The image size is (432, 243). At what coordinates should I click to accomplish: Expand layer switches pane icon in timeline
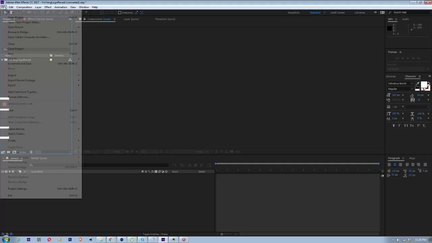3,234
